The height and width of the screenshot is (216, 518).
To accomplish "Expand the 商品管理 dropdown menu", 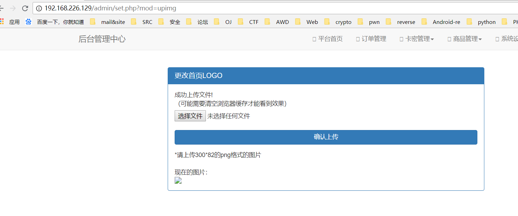I will pos(465,39).
